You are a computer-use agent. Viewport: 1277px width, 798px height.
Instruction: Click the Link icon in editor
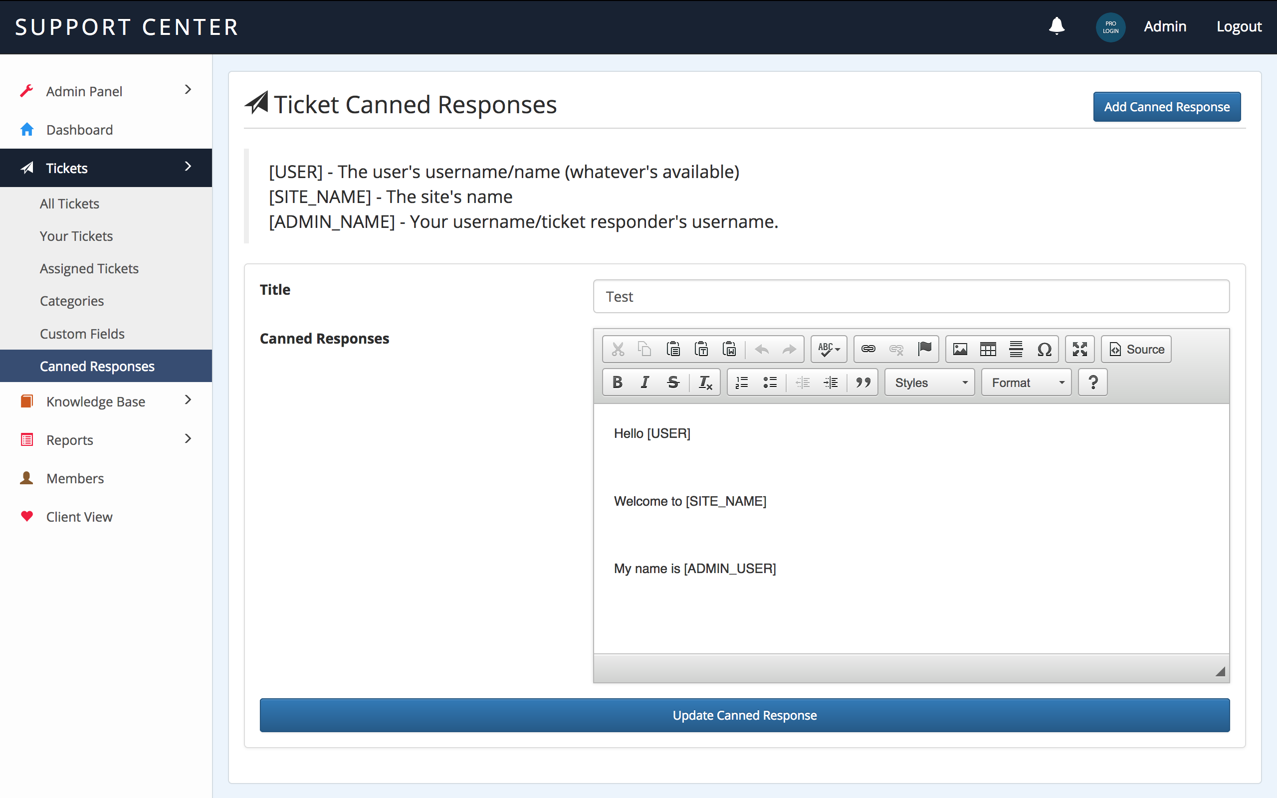[x=868, y=350]
